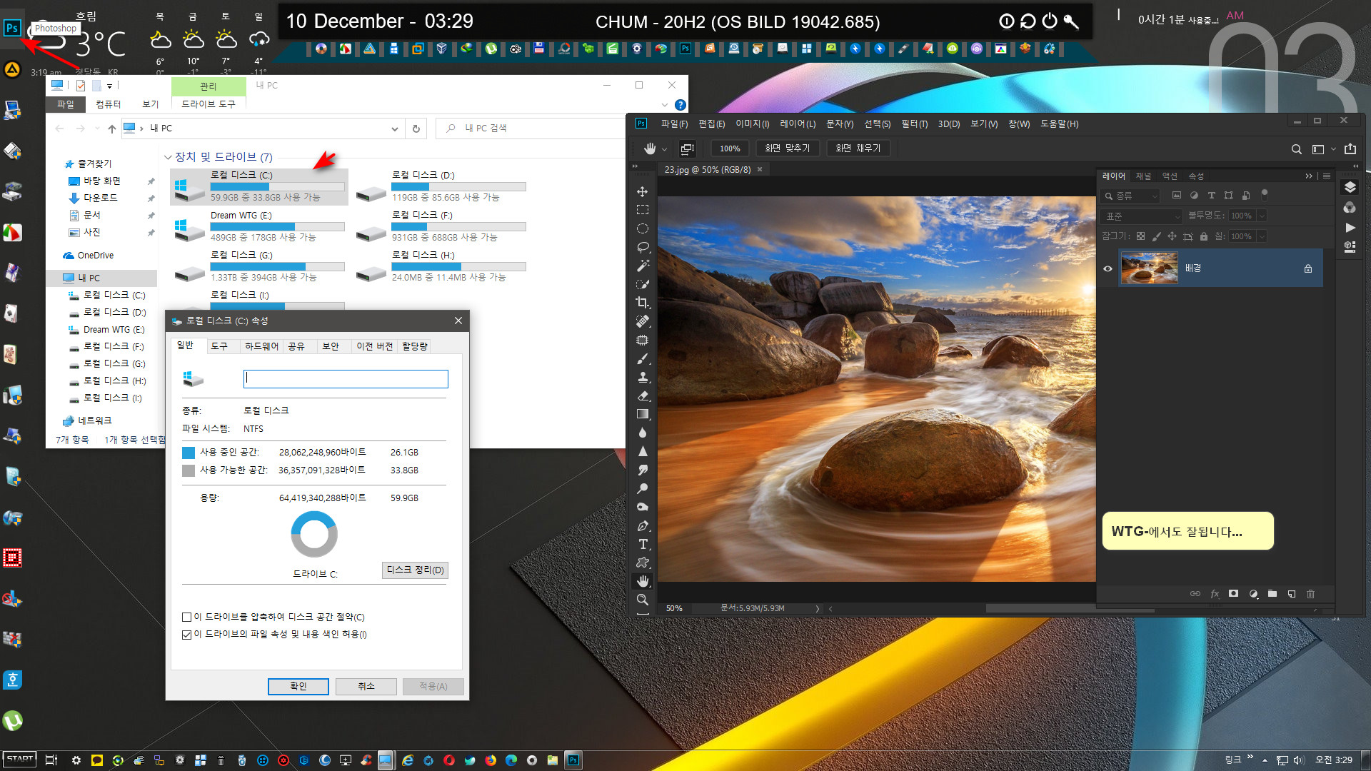This screenshot has height=771, width=1371.
Task: Toggle lock all padlock in layers panel
Action: 1204,236
